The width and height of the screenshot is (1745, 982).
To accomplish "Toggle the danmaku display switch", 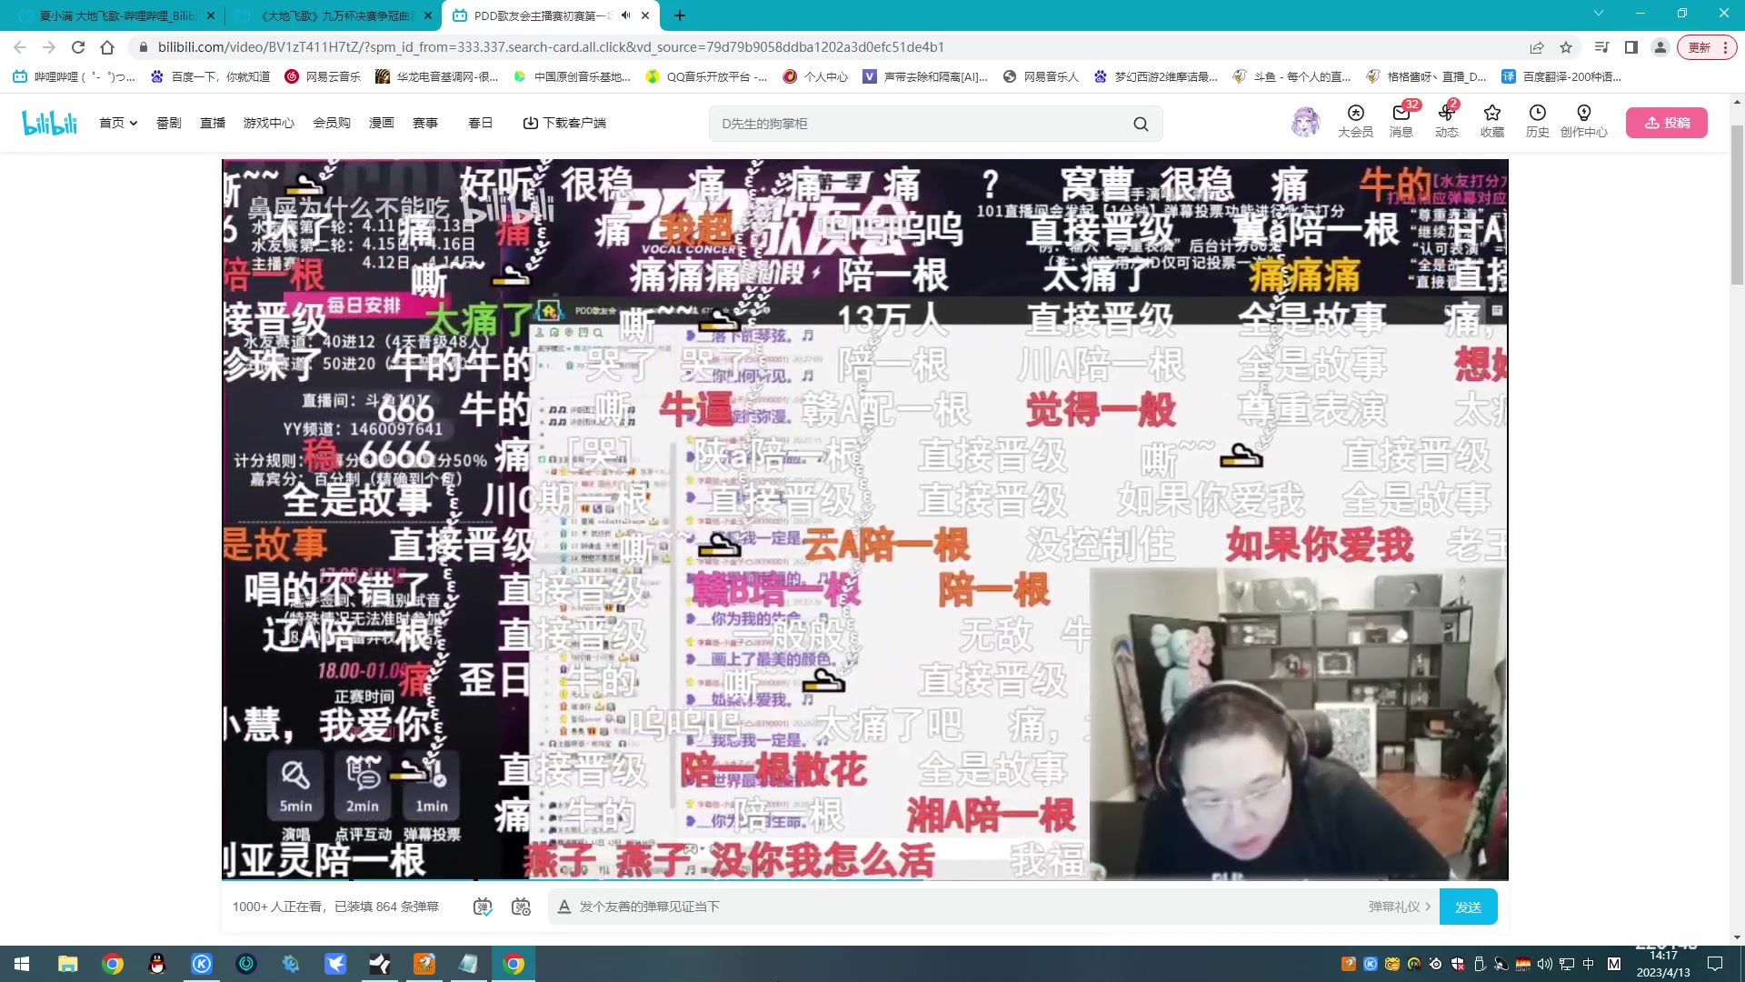I will tap(483, 907).
